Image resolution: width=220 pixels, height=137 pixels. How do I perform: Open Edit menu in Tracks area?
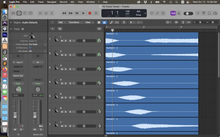pyautogui.click(x=62, y=22)
